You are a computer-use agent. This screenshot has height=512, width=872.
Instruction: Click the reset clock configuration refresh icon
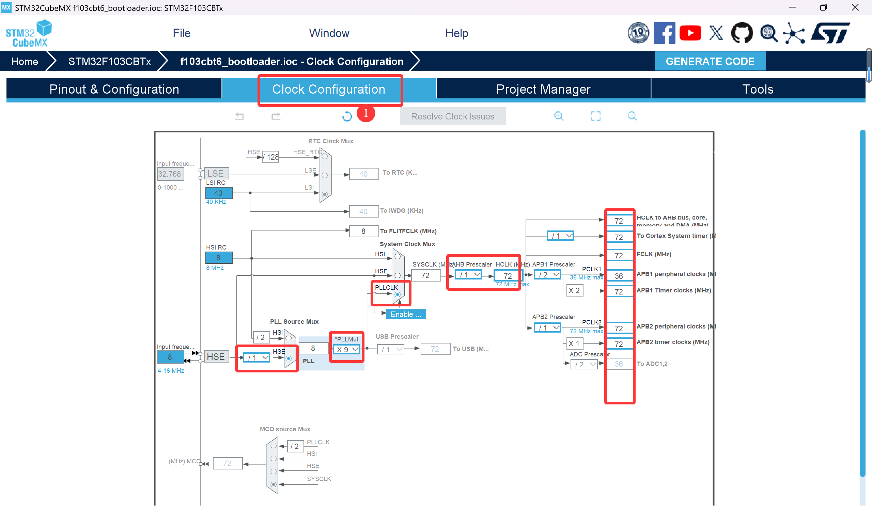(347, 116)
